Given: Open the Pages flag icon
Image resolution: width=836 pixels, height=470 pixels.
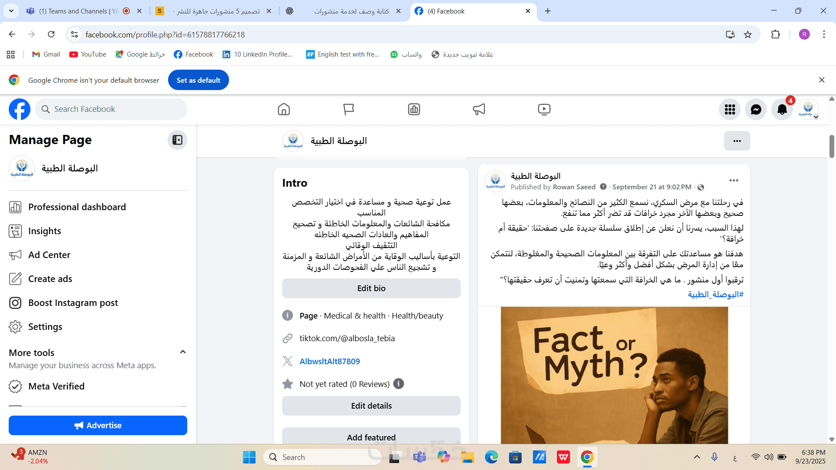Looking at the screenshot, I should tap(348, 109).
